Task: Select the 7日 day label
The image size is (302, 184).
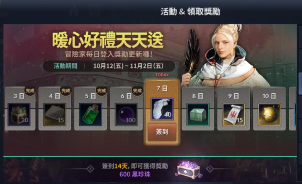Action: point(162,88)
